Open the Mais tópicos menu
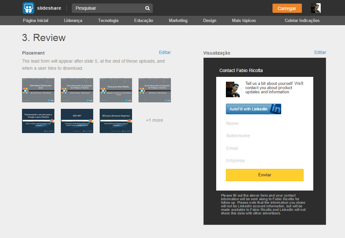 (x=244, y=20)
